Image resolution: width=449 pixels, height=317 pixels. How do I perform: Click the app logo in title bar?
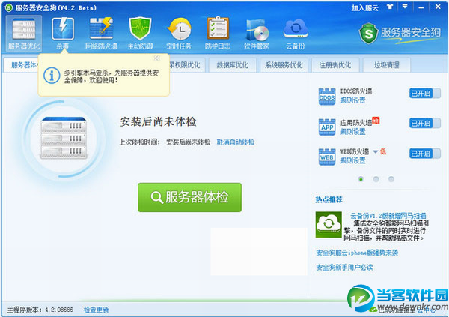pyautogui.click(x=9, y=7)
